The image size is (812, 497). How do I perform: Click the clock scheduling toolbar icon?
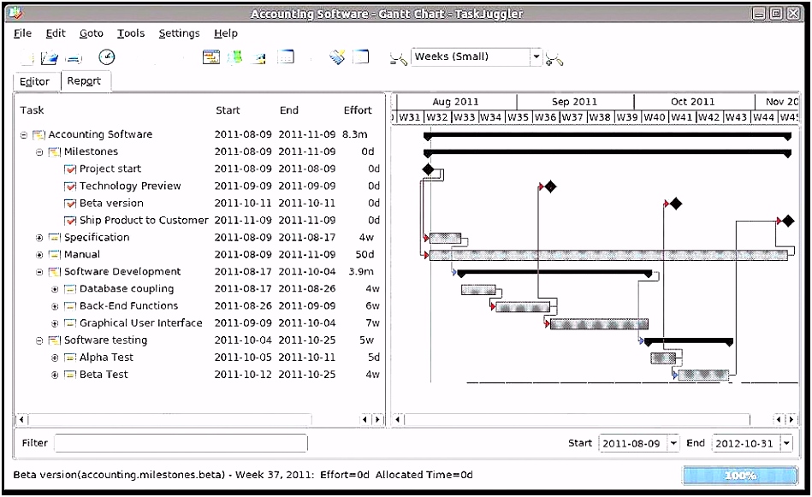click(106, 57)
